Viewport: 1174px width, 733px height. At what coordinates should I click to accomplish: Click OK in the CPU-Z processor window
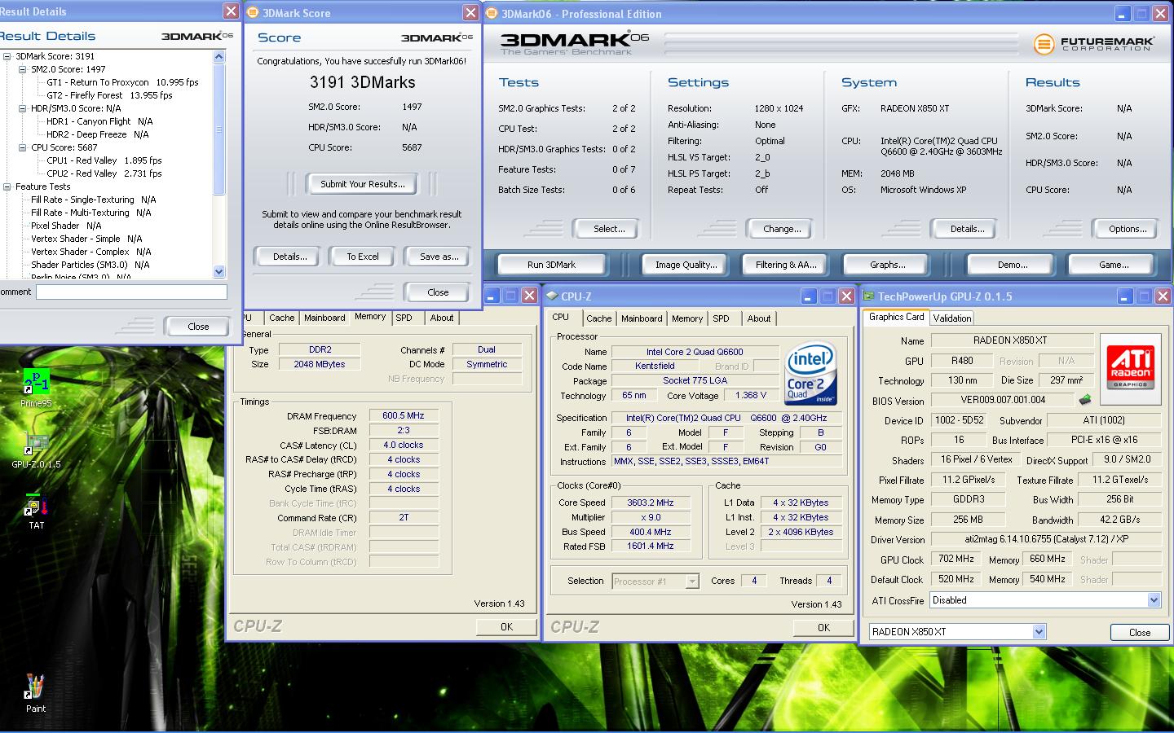[x=823, y=627]
